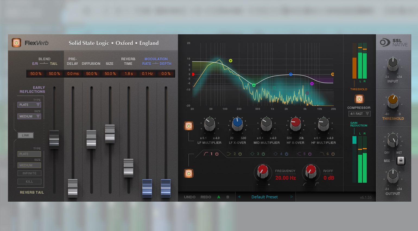Click the 0 dB R/OFF value

[329, 178]
